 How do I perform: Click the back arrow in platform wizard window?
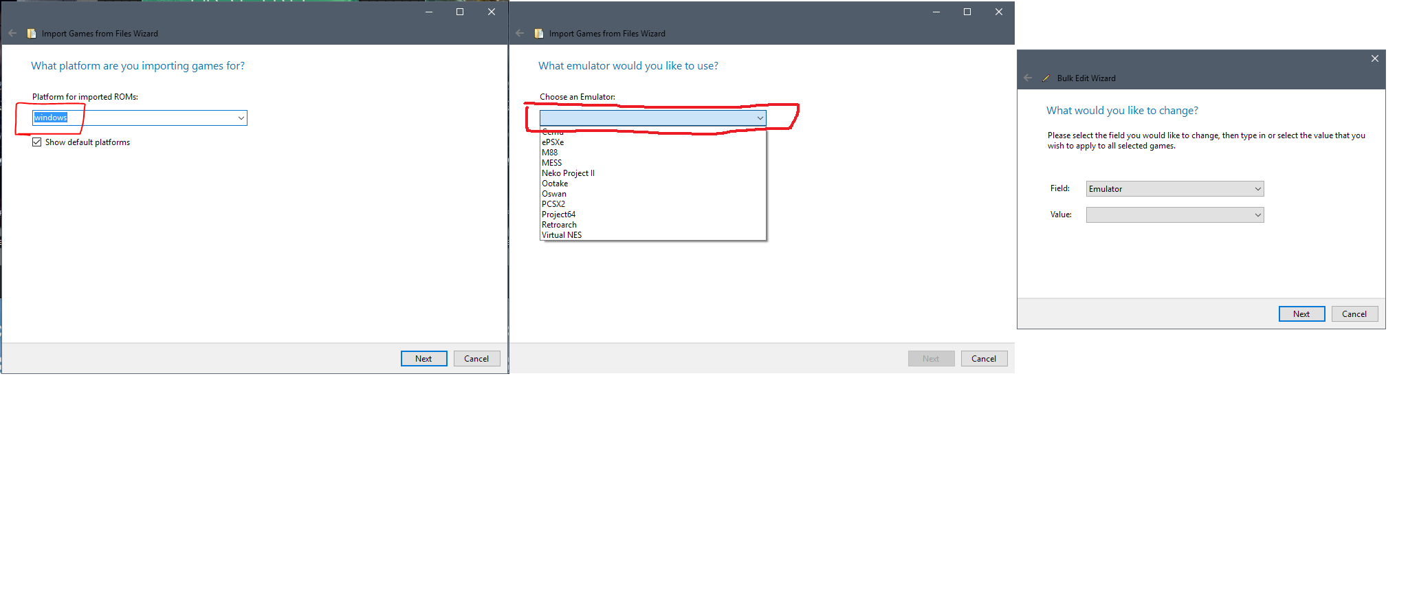click(12, 33)
